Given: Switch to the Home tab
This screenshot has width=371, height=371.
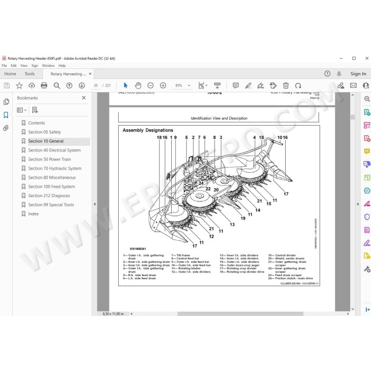Looking at the screenshot, I should tap(10, 74).
